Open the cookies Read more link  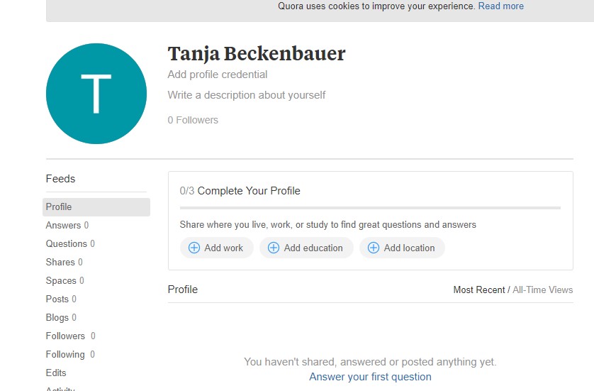point(501,6)
